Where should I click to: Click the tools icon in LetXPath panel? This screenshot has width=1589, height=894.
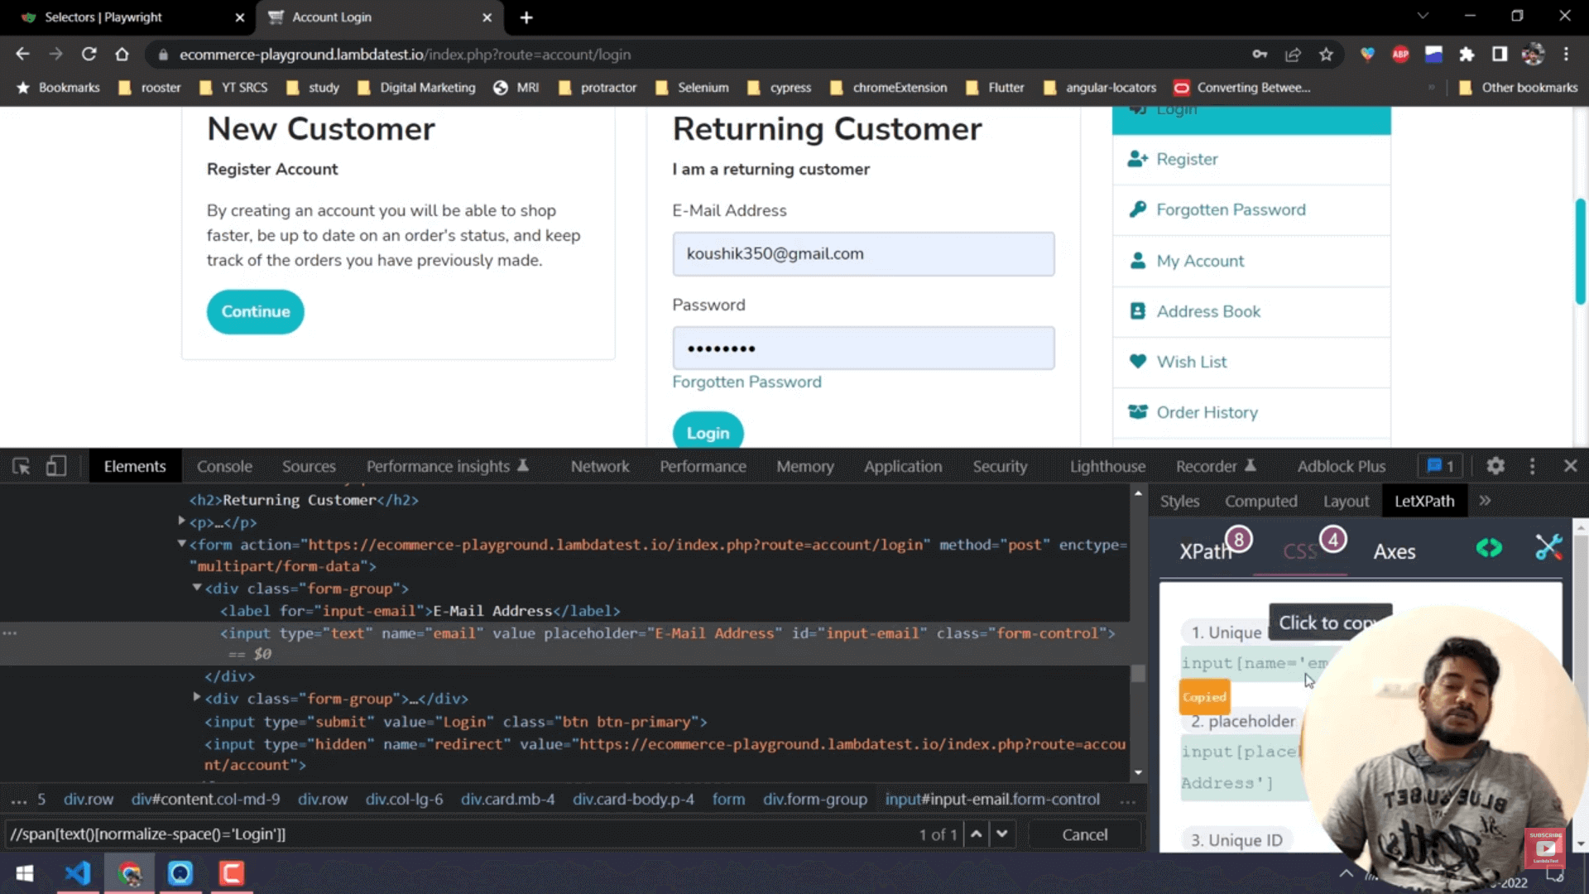coord(1548,547)
